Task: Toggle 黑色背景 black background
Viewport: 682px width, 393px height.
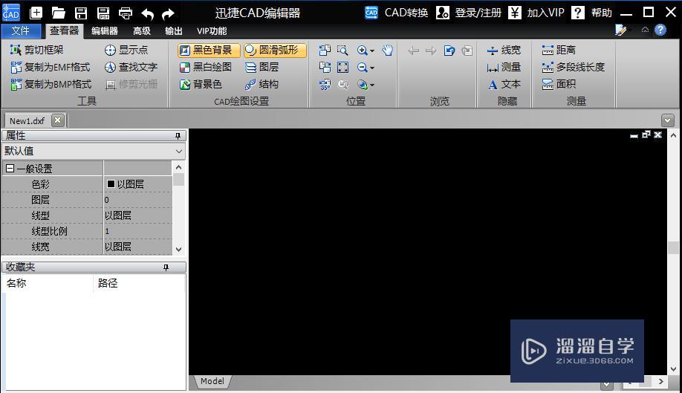Action: click(209, 51)
